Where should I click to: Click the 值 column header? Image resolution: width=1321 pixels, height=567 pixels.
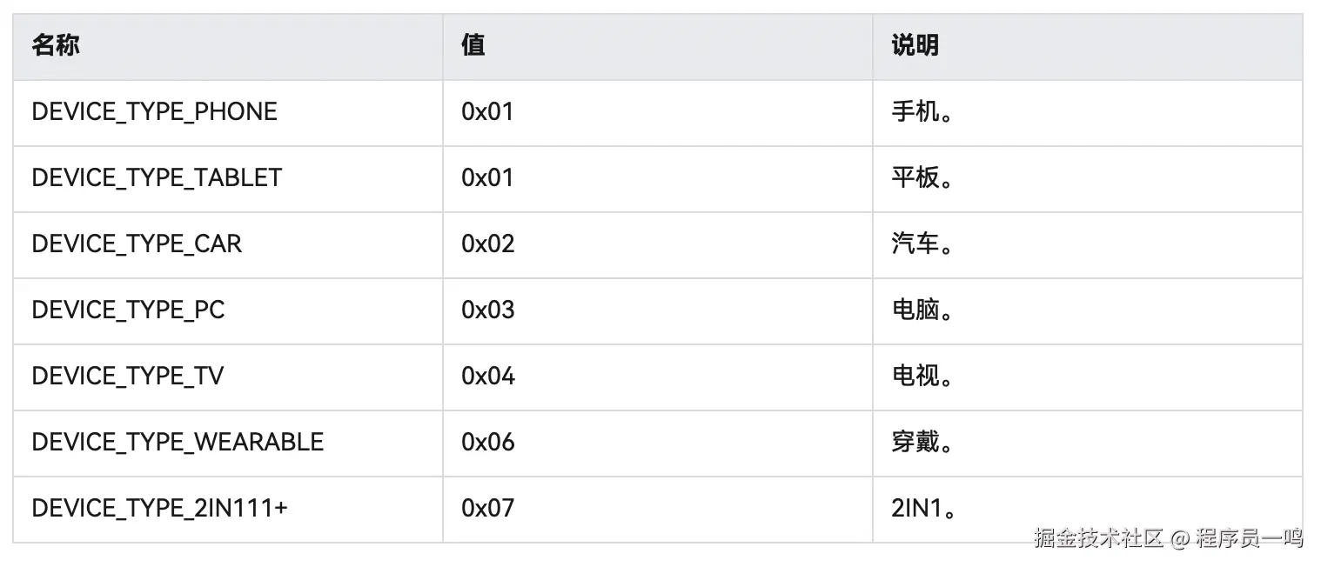point(473,46)
